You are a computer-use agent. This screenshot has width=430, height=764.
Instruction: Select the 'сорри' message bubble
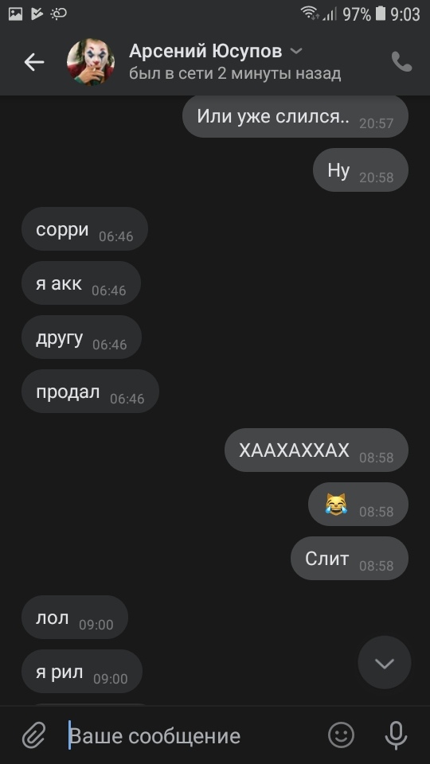pyautogui.click(x=85, y=229)
